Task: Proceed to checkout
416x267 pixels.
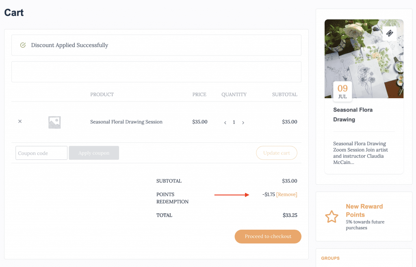Action: click(x=268, y=237)
